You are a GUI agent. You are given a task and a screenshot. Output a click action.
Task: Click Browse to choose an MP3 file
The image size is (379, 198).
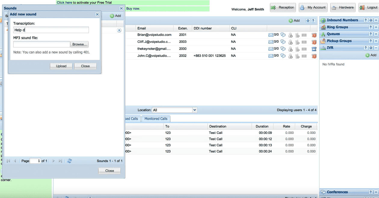pos(79,44)
